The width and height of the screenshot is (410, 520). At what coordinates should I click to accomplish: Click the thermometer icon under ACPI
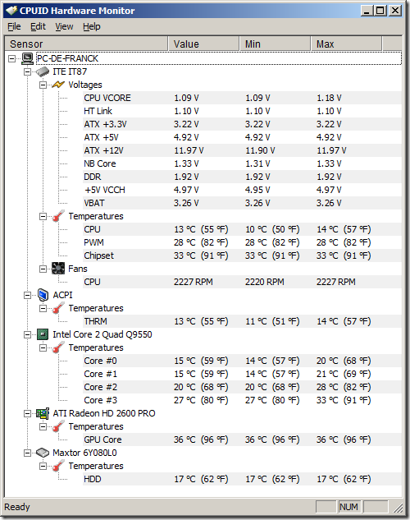(58, 308)
